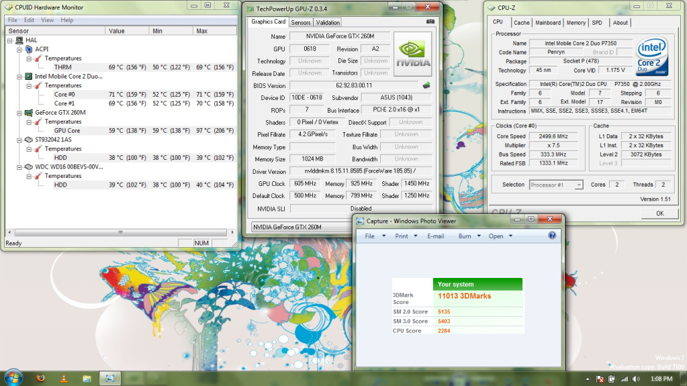
Task: Launch VLC from the taskbar
Action: tap(64, 378)
